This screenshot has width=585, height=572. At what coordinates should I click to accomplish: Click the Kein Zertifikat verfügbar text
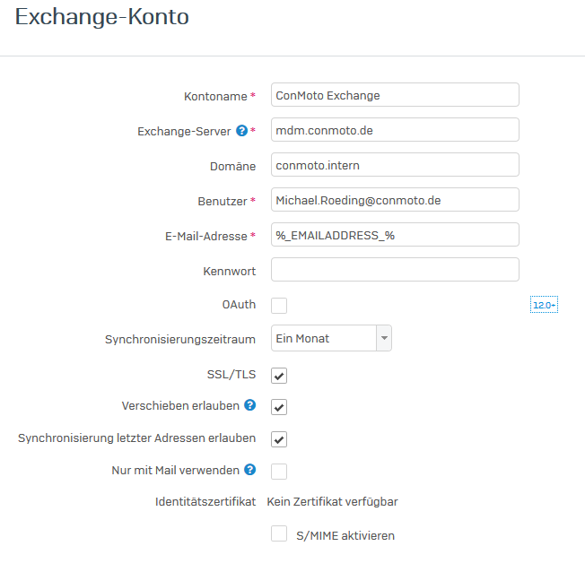332,502
